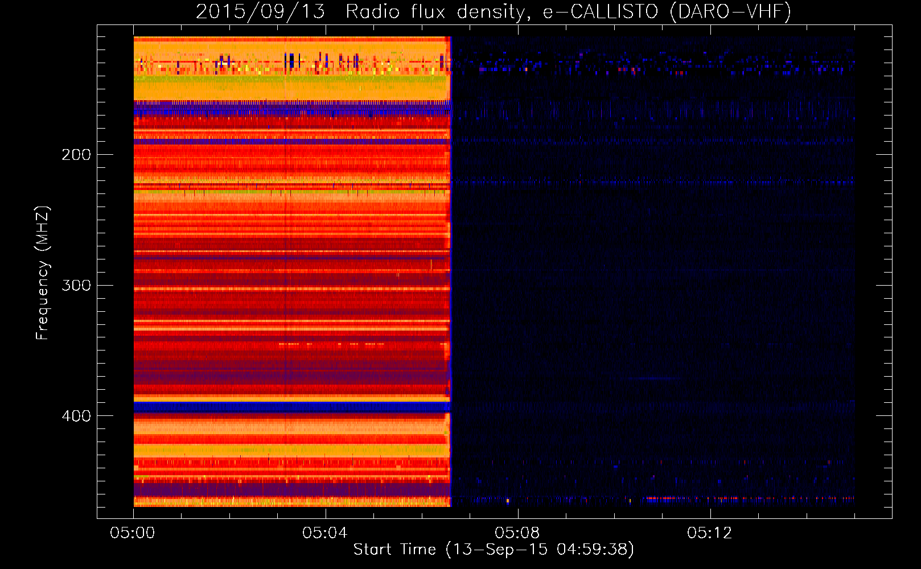Click the 05:12 time tick label

(709, 533)
